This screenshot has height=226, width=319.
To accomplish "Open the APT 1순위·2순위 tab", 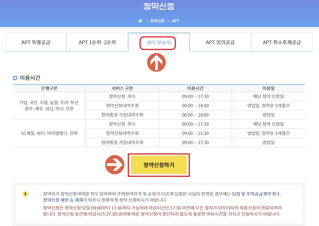I will coord(97,42).
